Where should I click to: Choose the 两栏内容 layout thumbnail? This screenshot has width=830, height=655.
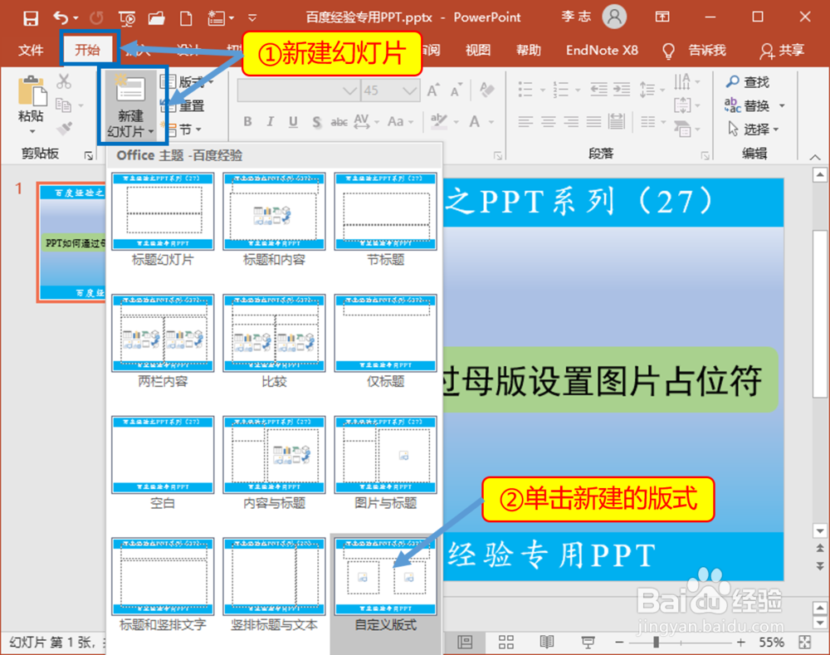point(163,333)
